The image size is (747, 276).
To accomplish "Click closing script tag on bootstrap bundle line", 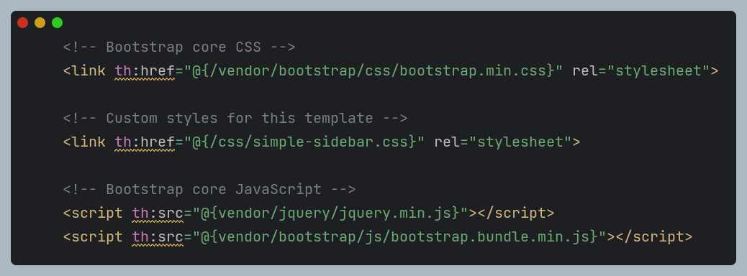I will tap(654, 237).
